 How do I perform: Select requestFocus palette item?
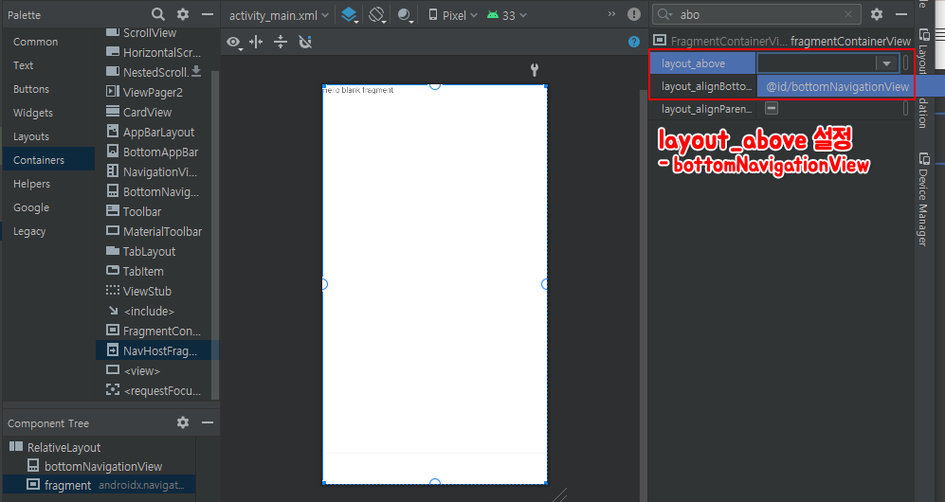tap(154, 390)
